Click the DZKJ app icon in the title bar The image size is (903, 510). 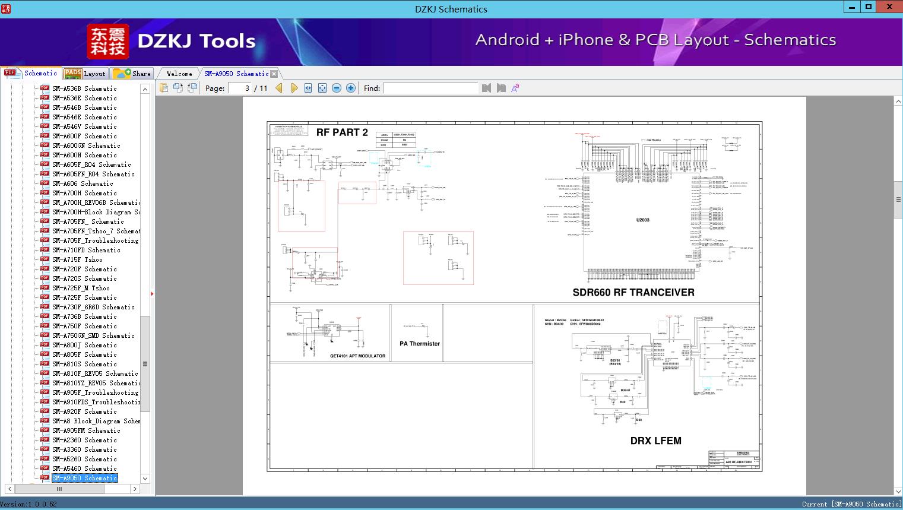pyautogui.click(x=6, y=8)
